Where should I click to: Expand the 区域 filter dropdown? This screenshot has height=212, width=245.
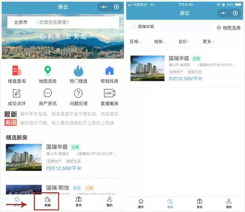point(135,41)
